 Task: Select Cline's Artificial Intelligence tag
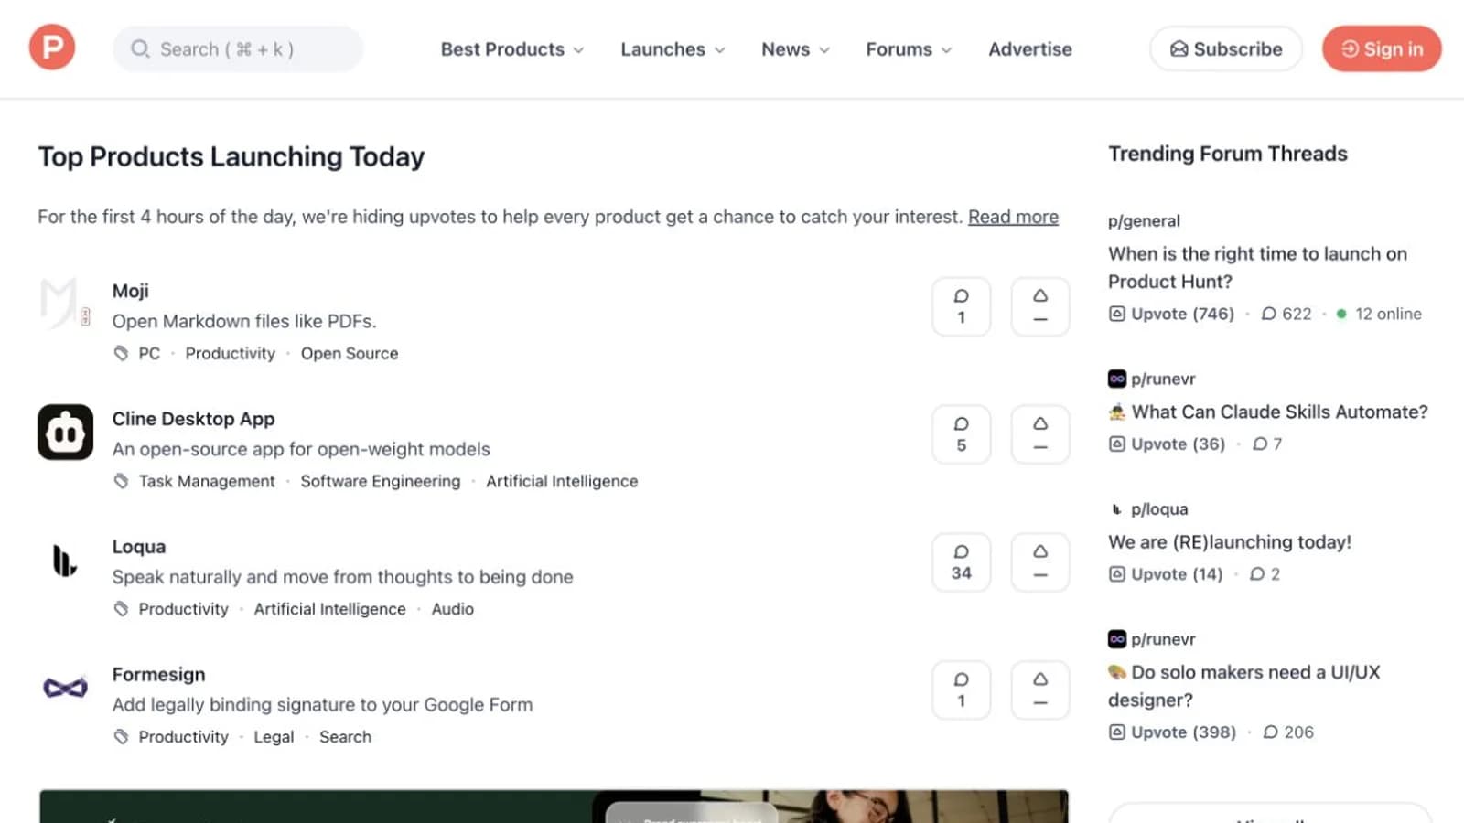click(x=562, y=481)
